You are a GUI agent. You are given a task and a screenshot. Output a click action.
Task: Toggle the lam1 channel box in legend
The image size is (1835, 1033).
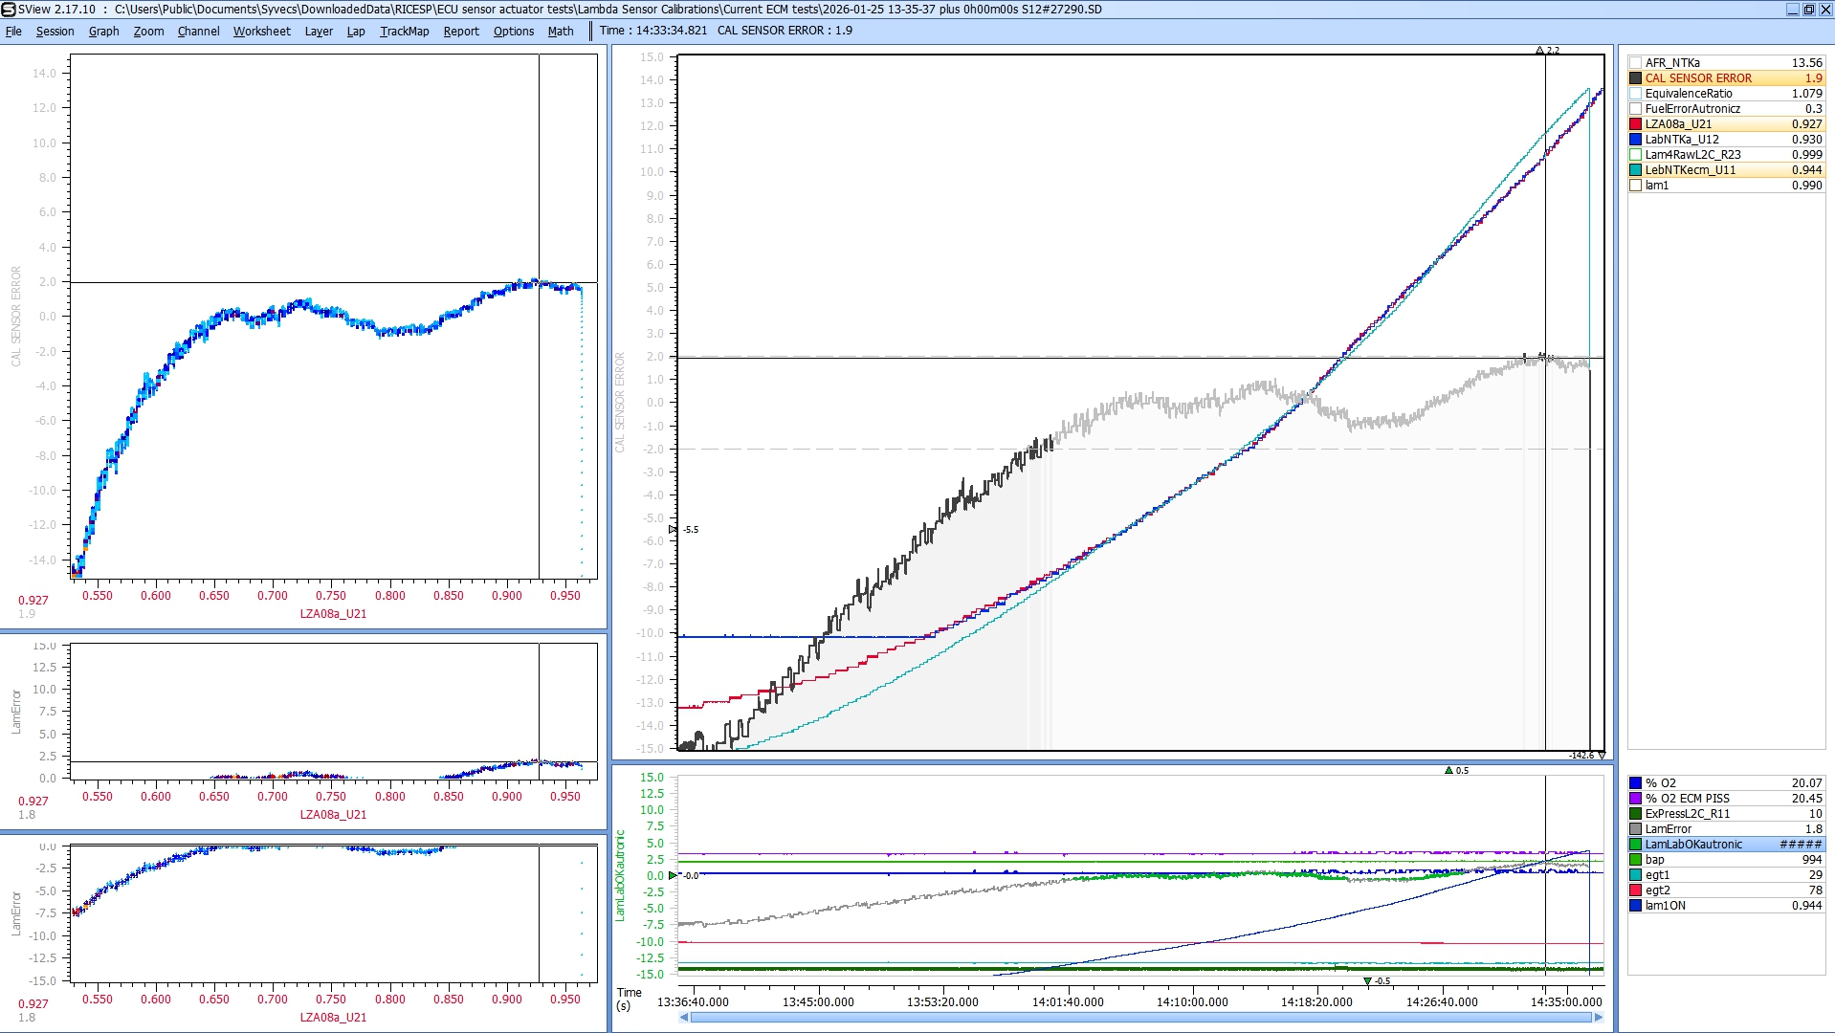pyautogui.click(x=1636, y=186)
